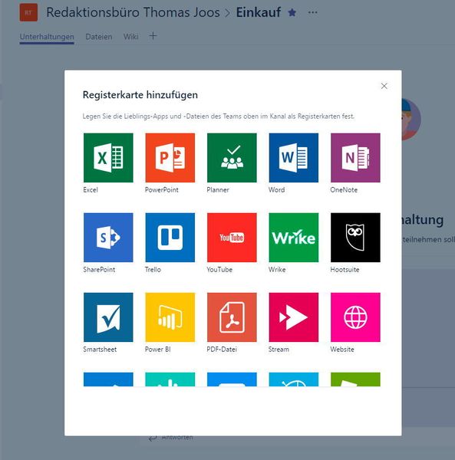Select the Wrike app tile

(294, 238)
